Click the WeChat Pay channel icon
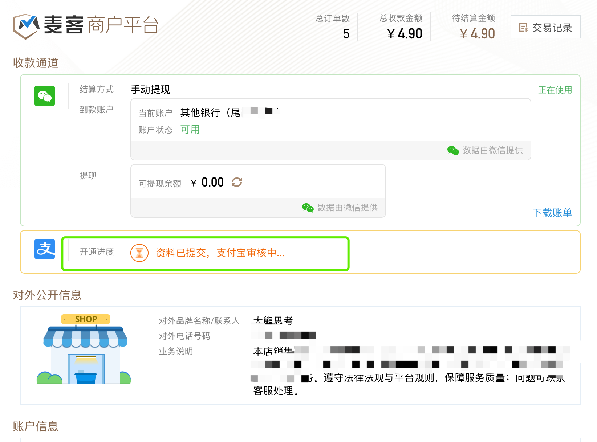This screenshot has height=442, width=597. [x=45, y=96]
